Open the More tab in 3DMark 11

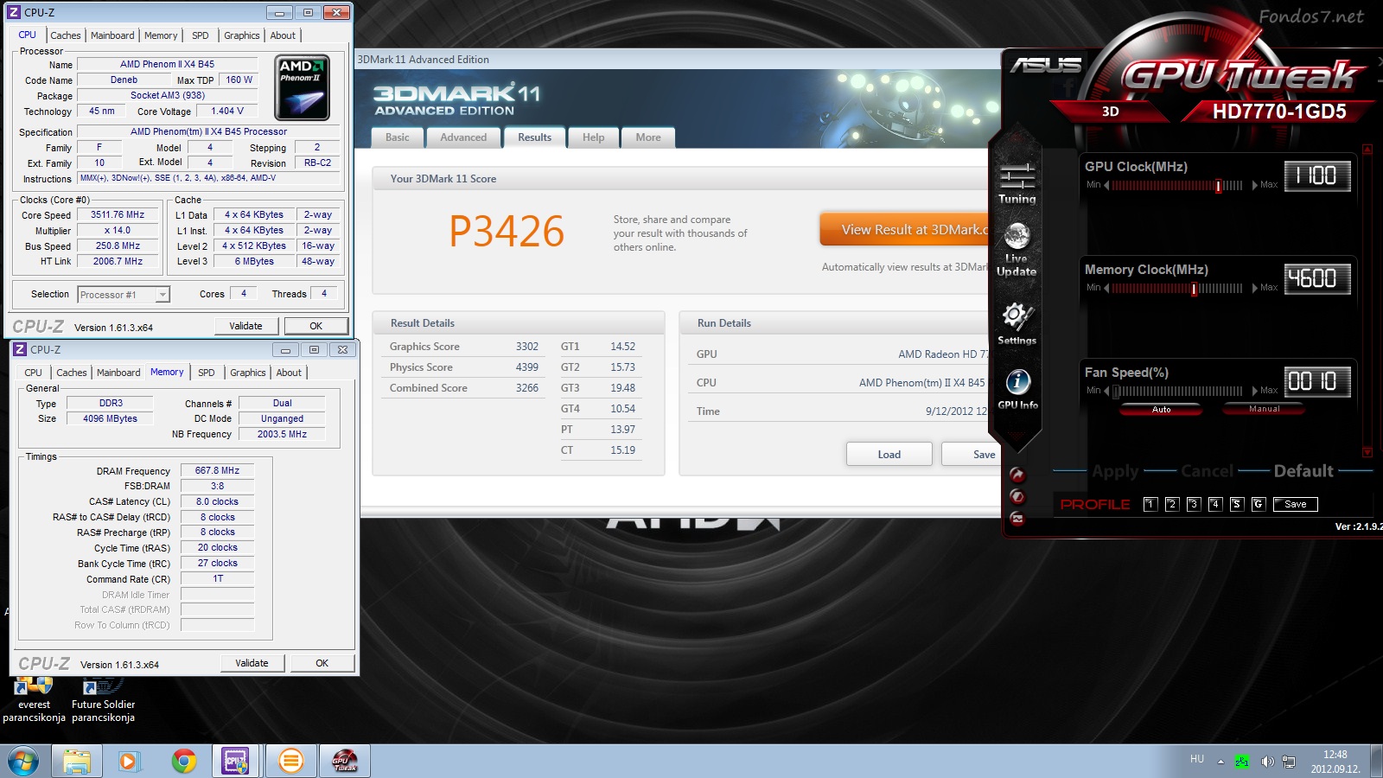pos(648,137)
